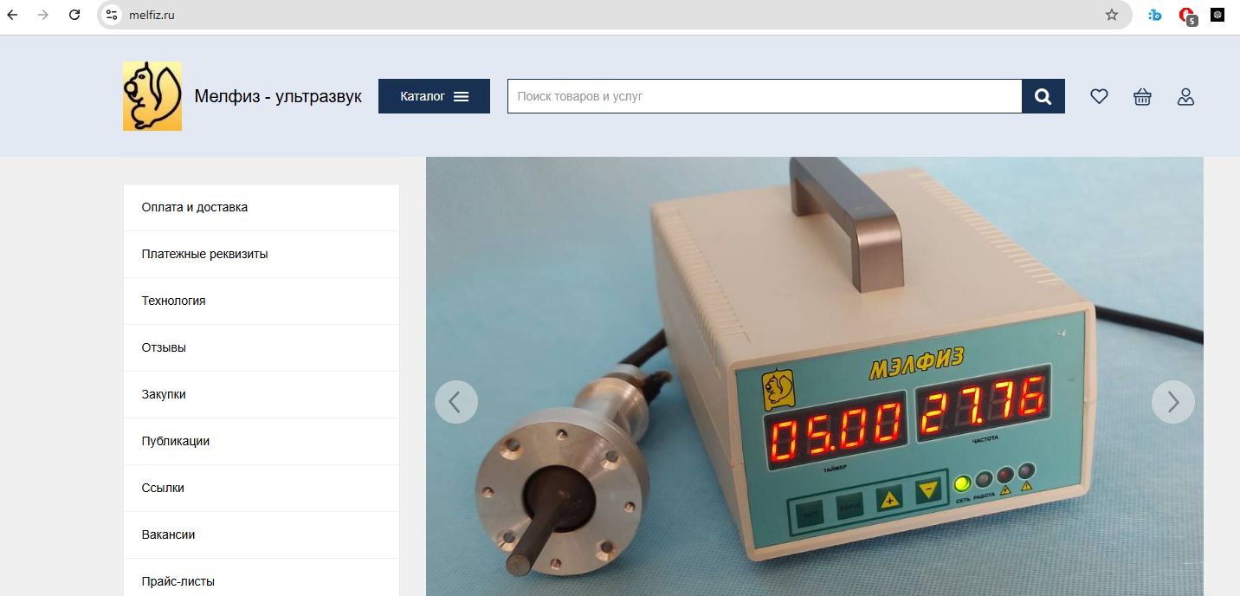Open the user account icon
This screenshot has height=596, width=1240.
1185,96
